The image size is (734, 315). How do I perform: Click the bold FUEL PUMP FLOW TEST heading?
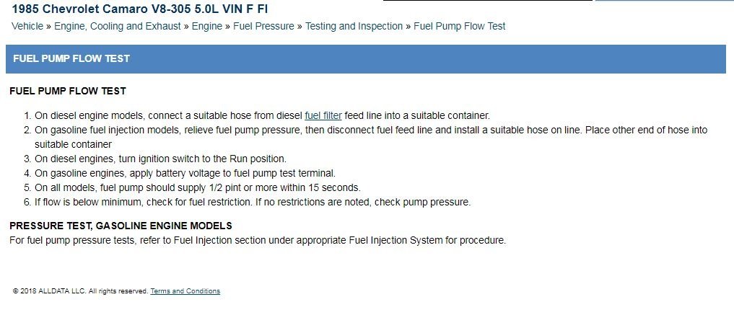(68, 92)
